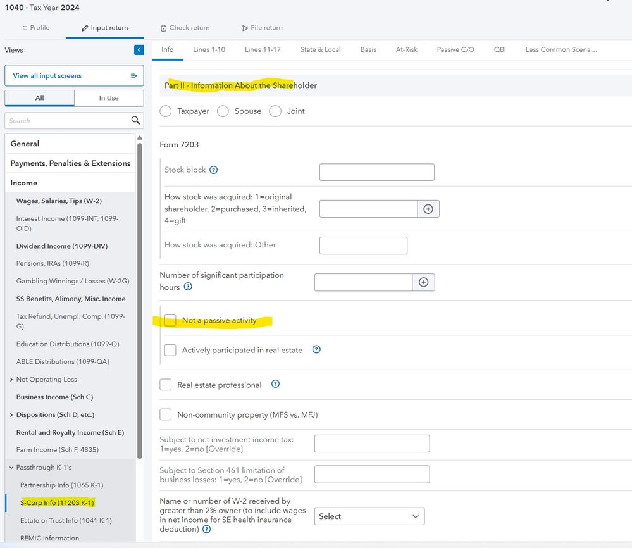Collapse the Views sidebar panel arrow
The image size is (632, 548).
[x=139, y=50]
